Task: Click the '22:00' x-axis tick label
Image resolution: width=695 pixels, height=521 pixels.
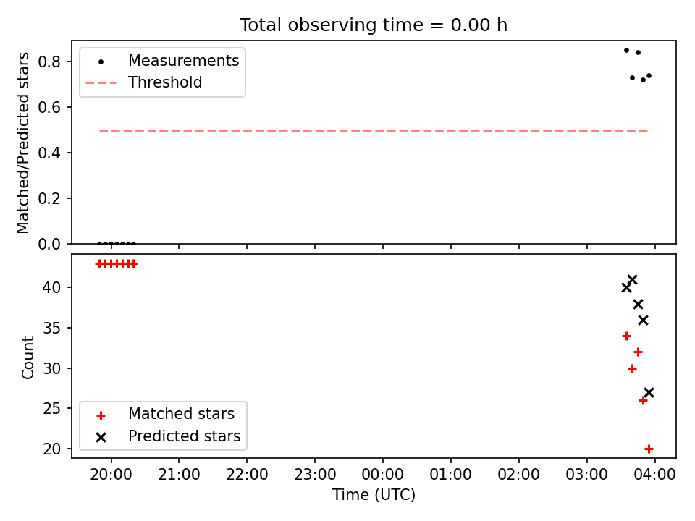Action: pyautogui.click(x=247, y=475)
